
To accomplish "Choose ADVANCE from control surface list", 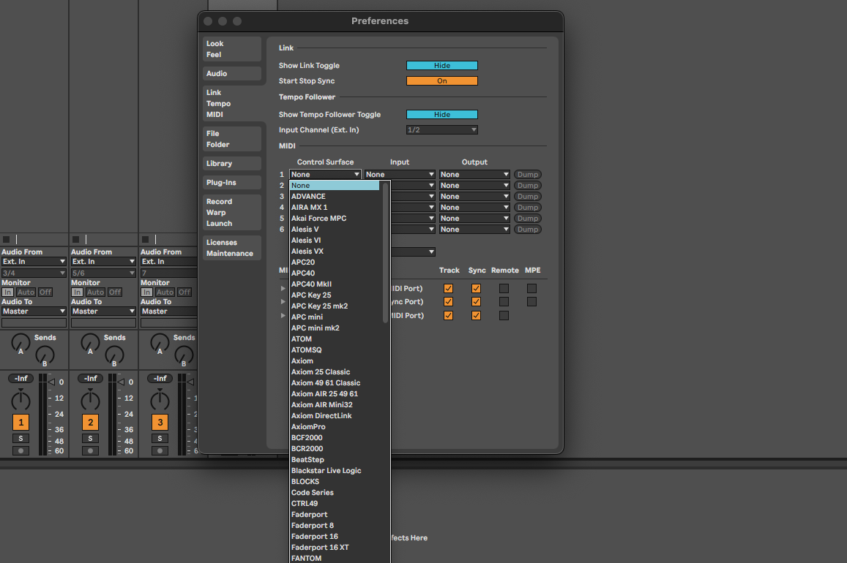I will (335, 197).
